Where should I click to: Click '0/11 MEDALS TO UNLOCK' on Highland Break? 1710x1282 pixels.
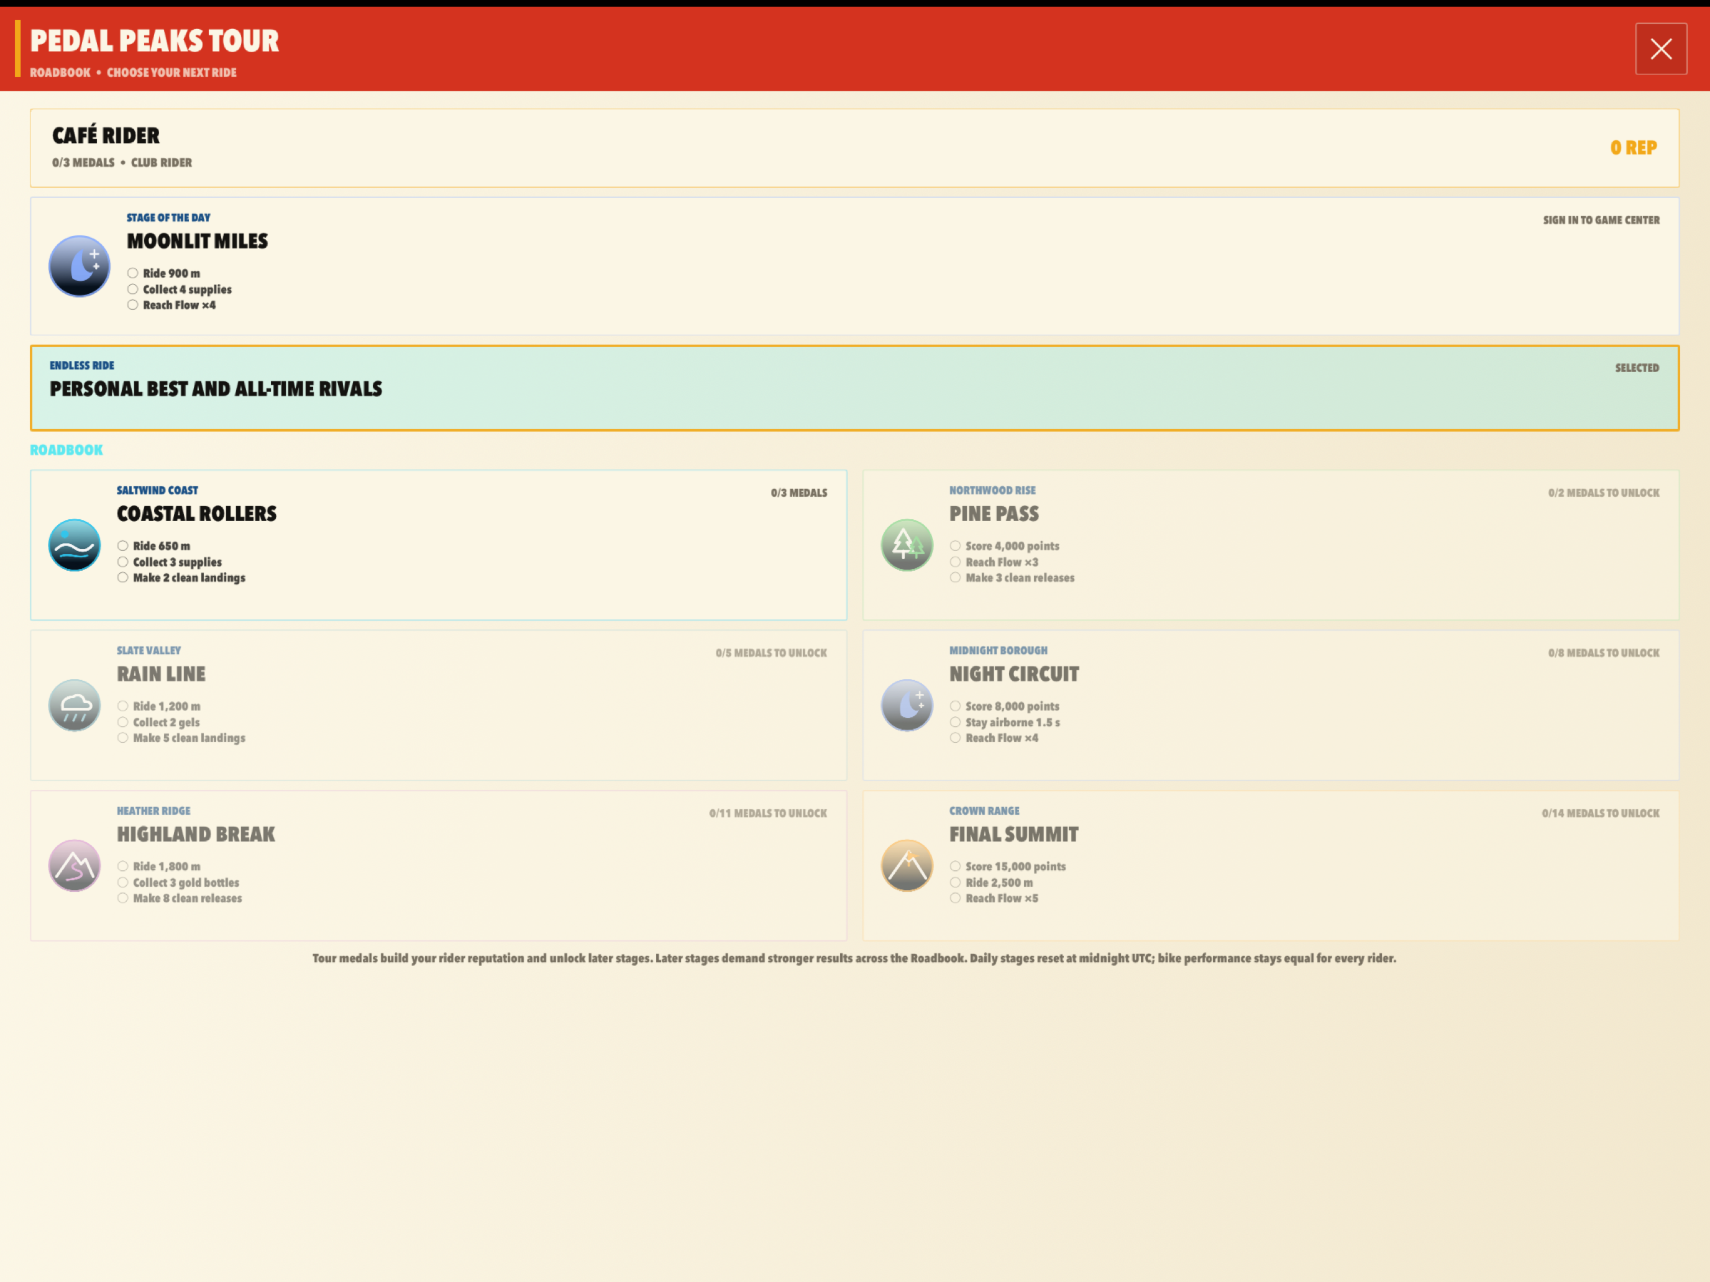click(767, 813)
